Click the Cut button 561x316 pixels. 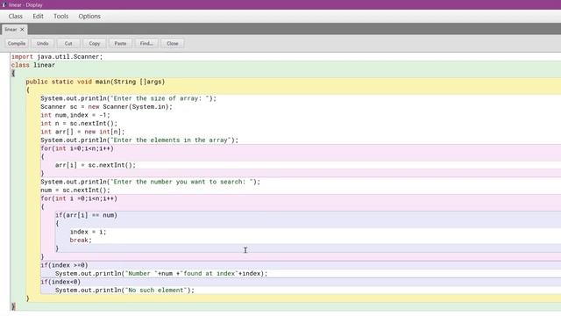[x=68, y=43]
